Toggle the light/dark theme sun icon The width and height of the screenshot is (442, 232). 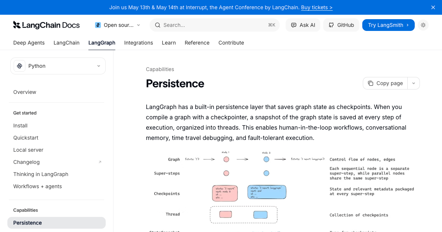423,25
